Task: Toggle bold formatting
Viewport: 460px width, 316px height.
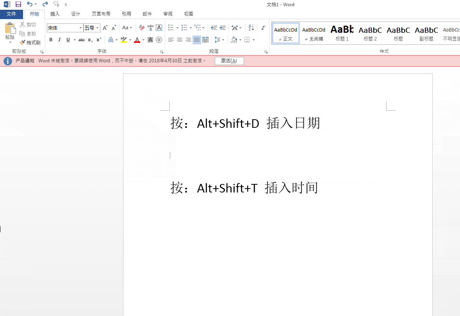Action: pyautogui.click(x=51, y=39)
